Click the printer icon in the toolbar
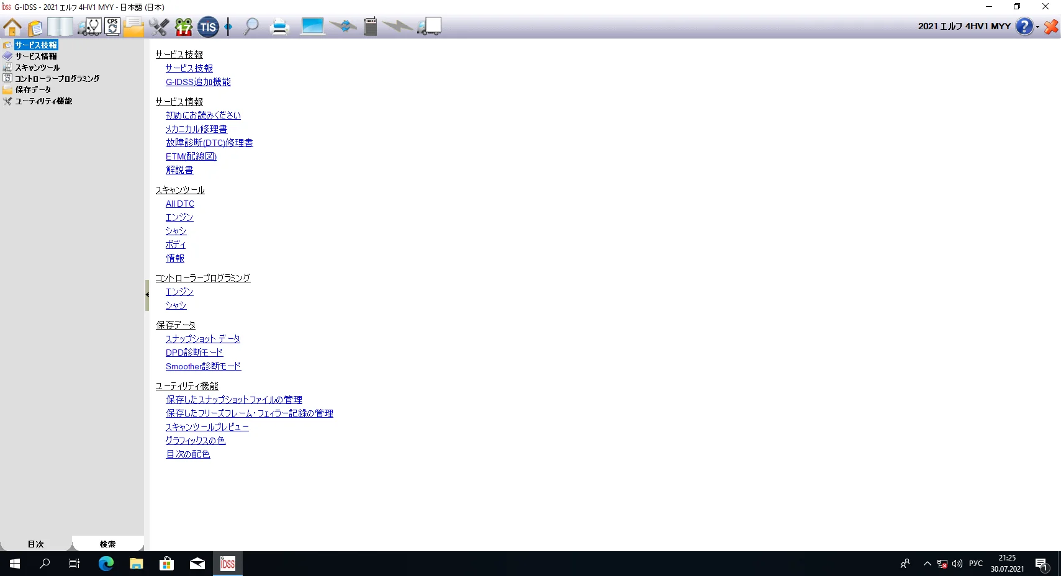Screen dimensions: 1061x576 tap(280, 27)
